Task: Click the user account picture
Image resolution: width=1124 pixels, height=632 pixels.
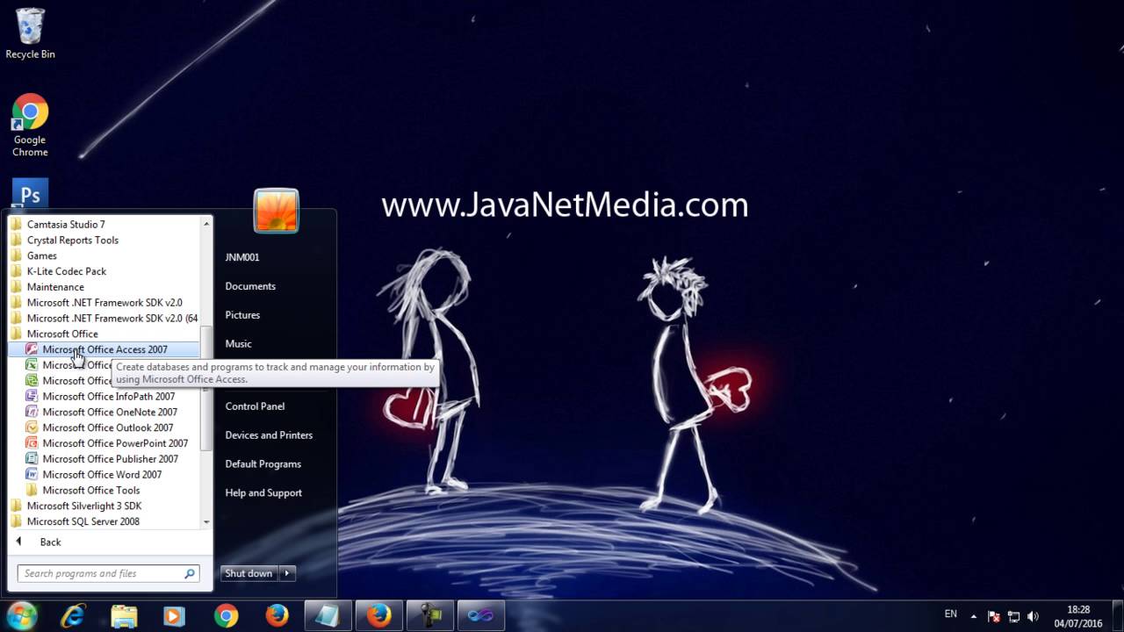Action: tap(277, 211)
